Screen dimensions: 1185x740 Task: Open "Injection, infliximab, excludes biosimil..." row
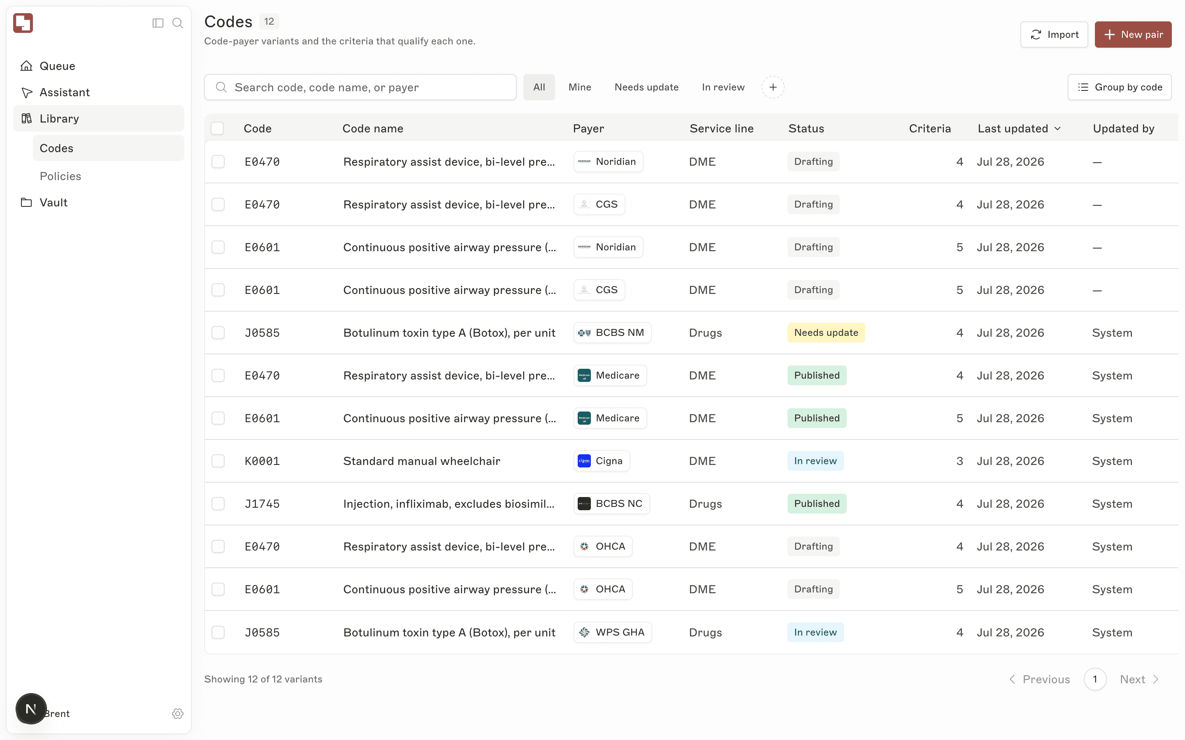point(449,504)
